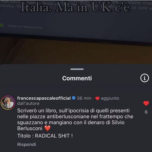This screenshot has height=152, width=152.
Task: Click the green icon beside Add to Watchlist
Action: 2,25
